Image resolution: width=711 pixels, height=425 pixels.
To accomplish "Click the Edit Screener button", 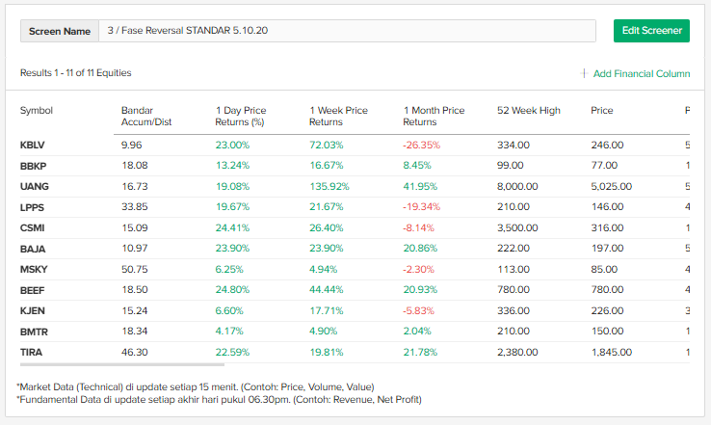I will (651, 31).
